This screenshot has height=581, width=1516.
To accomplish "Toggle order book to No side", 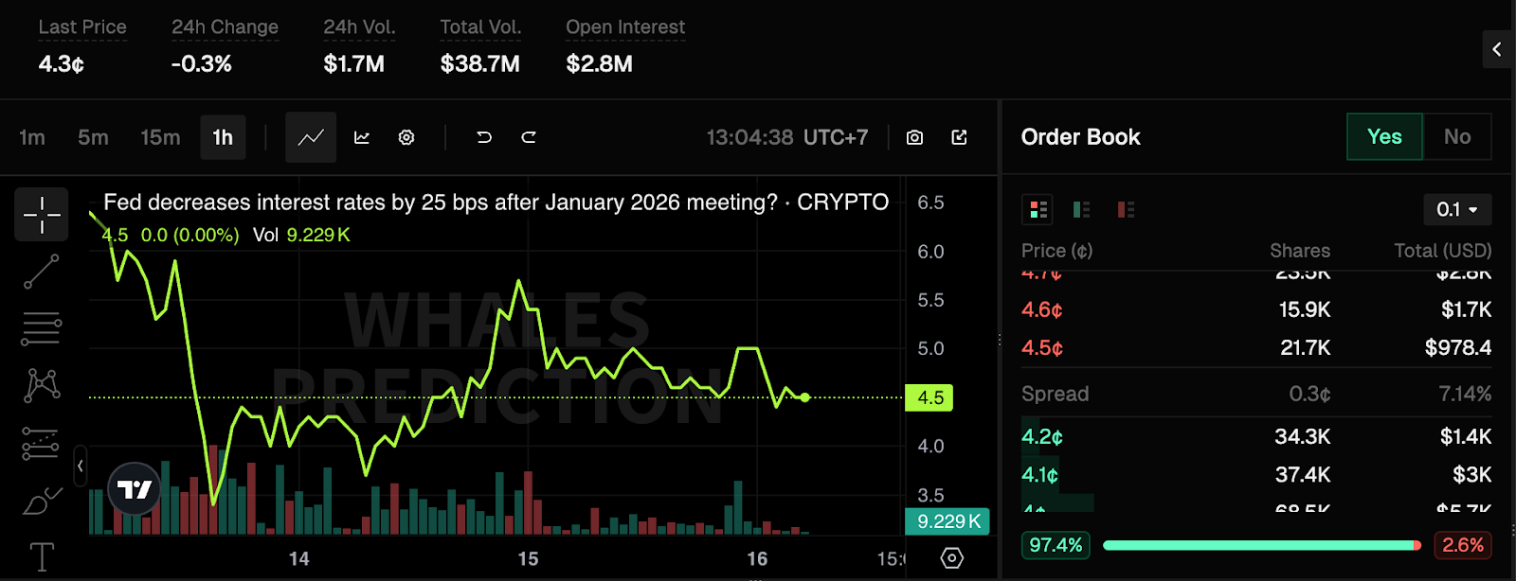I will pos(1456,137).
